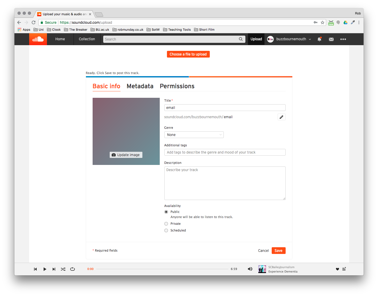Expand the buzzbournemouth account dropdown
This screenshot has height=296, width=378.
(x=310, y=39)
